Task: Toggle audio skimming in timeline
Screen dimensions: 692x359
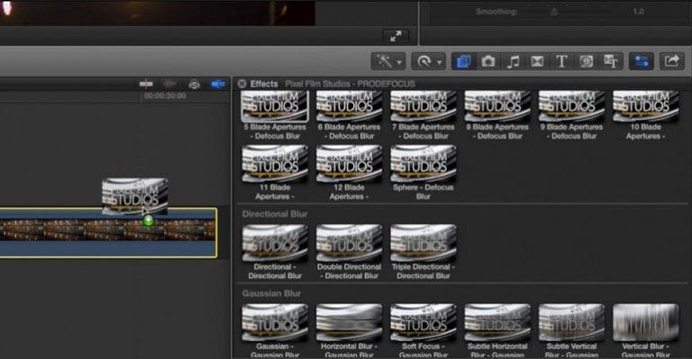Action: click(x=170, y=84)
